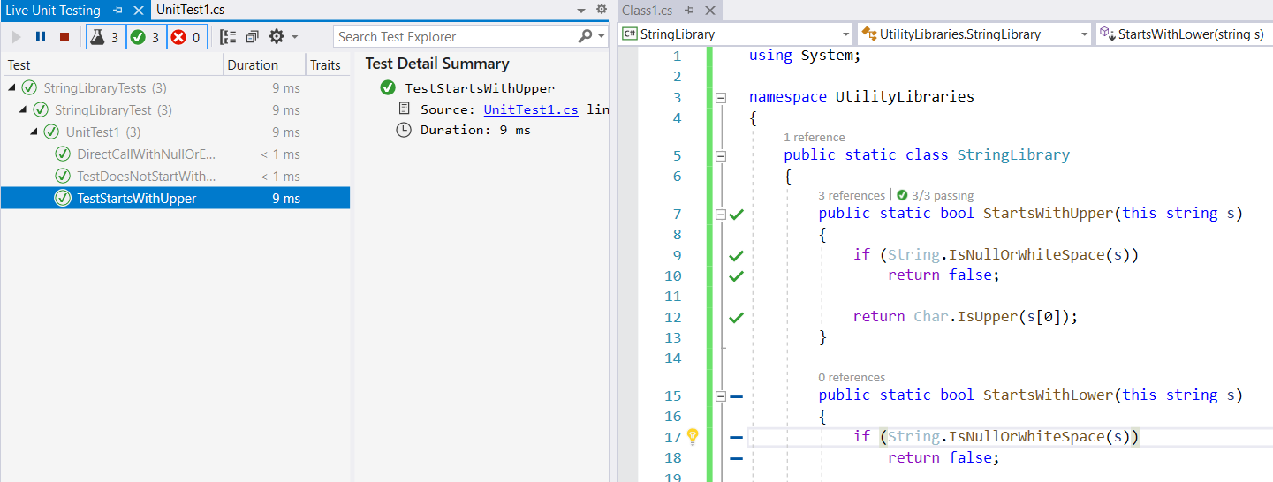
Task: Toggle total tests flask filter
Action: click(105, 37)
